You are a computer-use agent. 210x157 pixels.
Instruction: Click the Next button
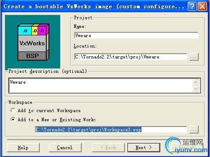[144, 148]
